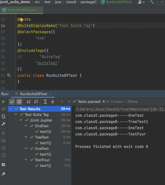Pin the Run tab with pin icon

[x=3, y=174]
